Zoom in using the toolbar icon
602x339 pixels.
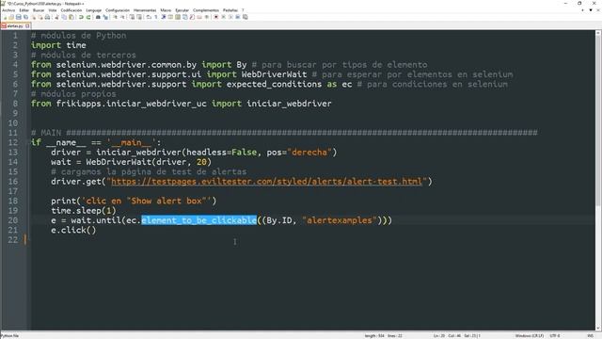point(116,17)
